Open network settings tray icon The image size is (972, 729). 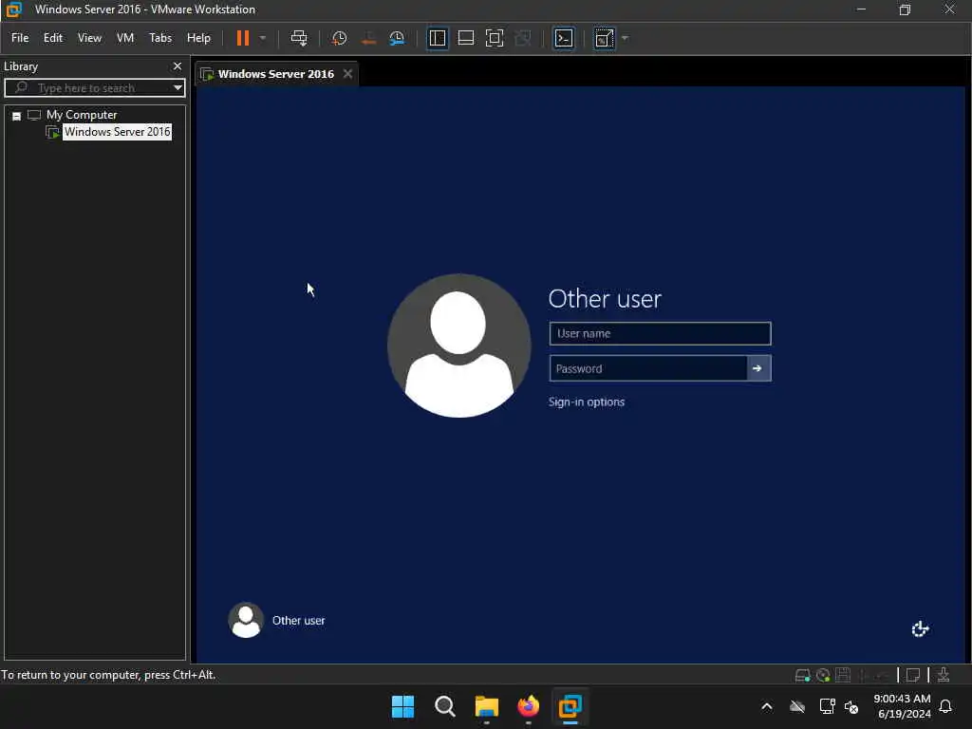coord(827,706)
